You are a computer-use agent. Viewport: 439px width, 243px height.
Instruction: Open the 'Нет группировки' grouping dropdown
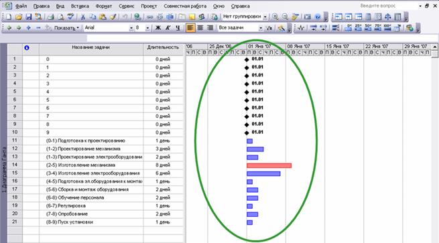pos(265,17)
